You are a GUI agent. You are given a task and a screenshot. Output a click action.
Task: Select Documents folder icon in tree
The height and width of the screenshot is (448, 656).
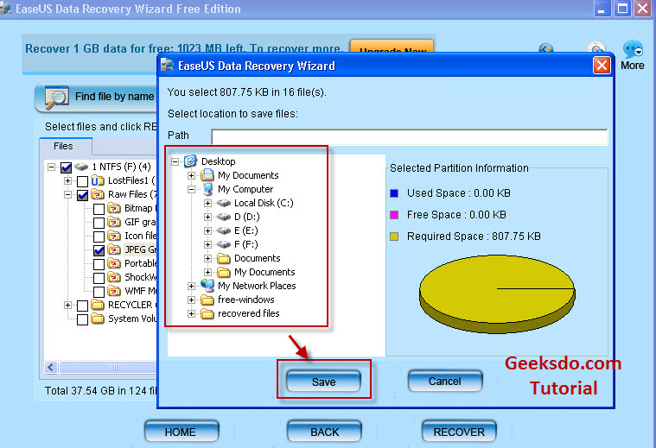(x=224, y=258)
